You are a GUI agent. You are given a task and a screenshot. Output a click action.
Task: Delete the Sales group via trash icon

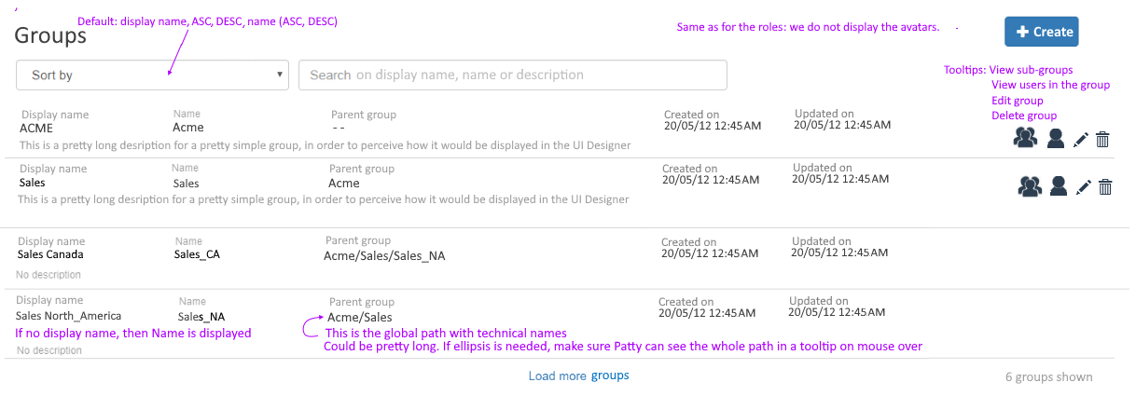[x=1106, y=187]
